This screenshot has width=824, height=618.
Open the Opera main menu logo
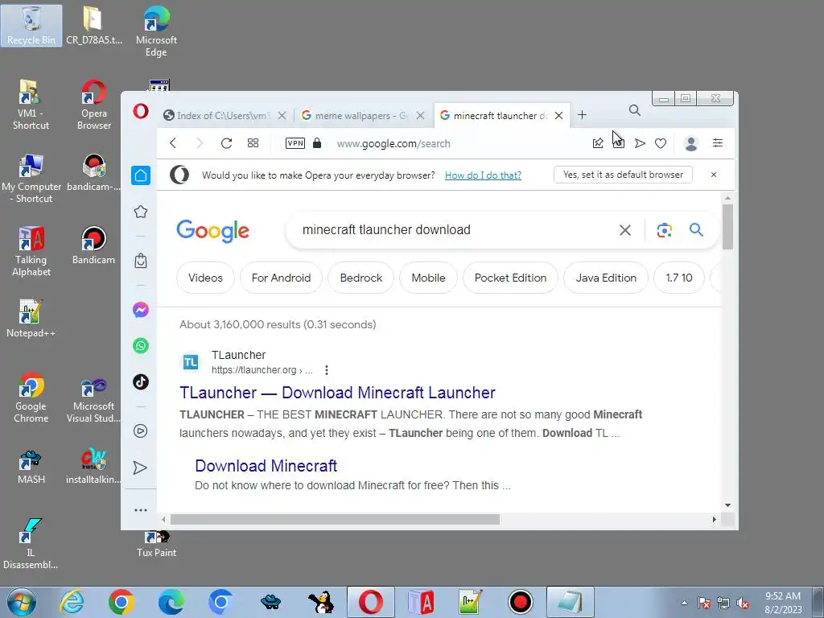(141, 111)
